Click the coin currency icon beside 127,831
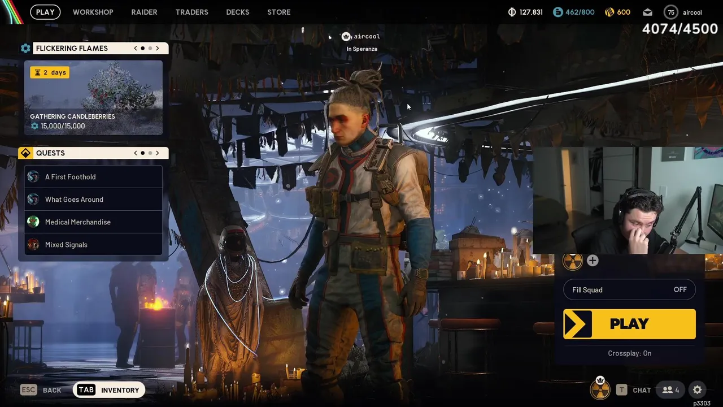723x407 pixels. [x=512, y=12]
